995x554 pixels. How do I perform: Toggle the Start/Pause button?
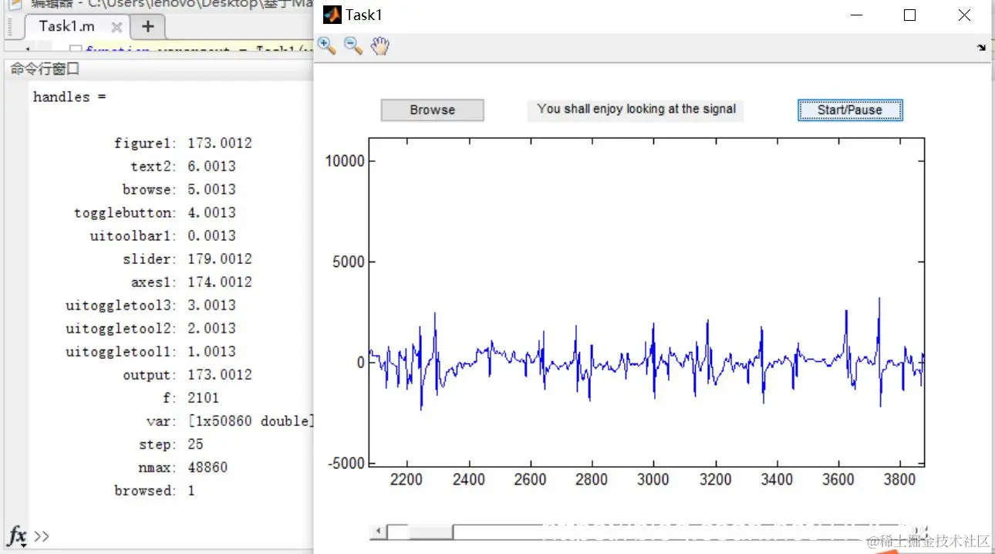coord(850,110)
